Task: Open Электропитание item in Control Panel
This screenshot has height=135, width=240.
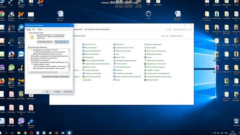Action: point(151,80)
